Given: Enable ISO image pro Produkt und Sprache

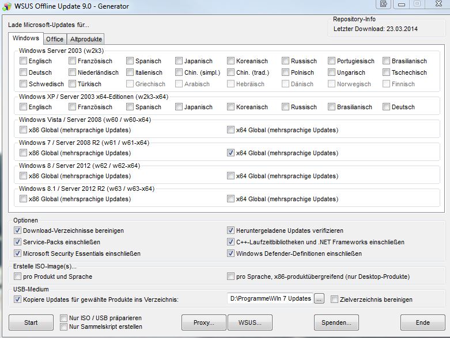Looking at the screenshot, I should click(17, 276).
